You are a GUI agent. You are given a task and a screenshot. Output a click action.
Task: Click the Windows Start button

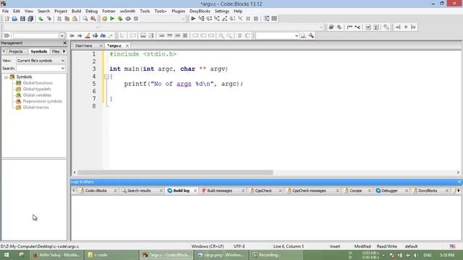tap(7, 255)
